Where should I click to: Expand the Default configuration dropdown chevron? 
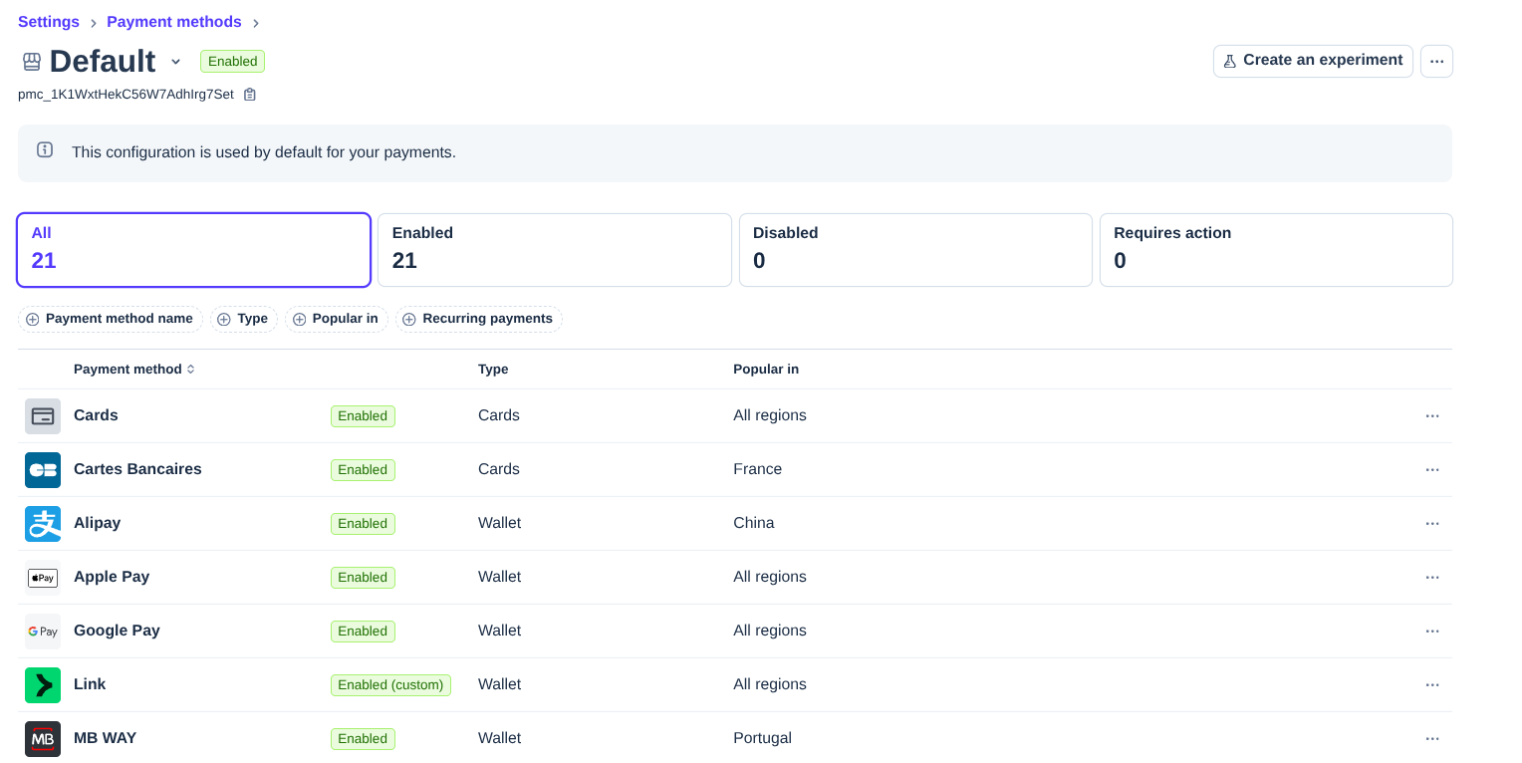176,62
